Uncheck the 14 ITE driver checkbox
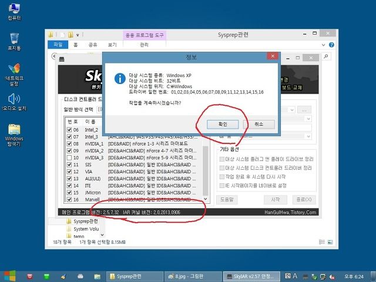The height and width of the screenshot is (282, 376). pyautogui.click(x=69, y=186)
